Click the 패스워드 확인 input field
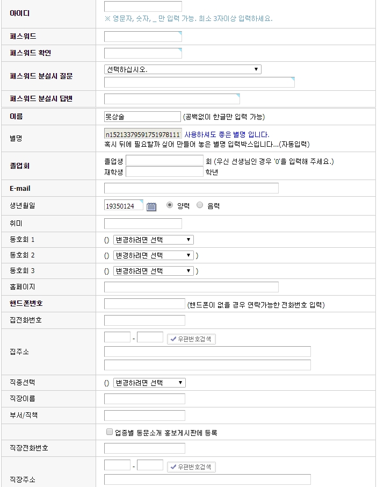This screenshot has height=487, width=377. (x=143, y=53)
